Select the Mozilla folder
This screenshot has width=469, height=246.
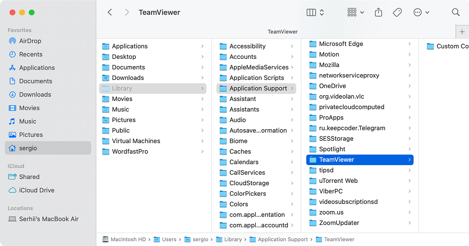pyautogui.click(x=360, y=65)
